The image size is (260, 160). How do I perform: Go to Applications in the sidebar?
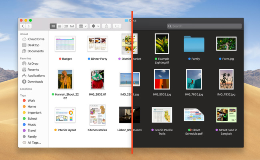tap(36, 76)
